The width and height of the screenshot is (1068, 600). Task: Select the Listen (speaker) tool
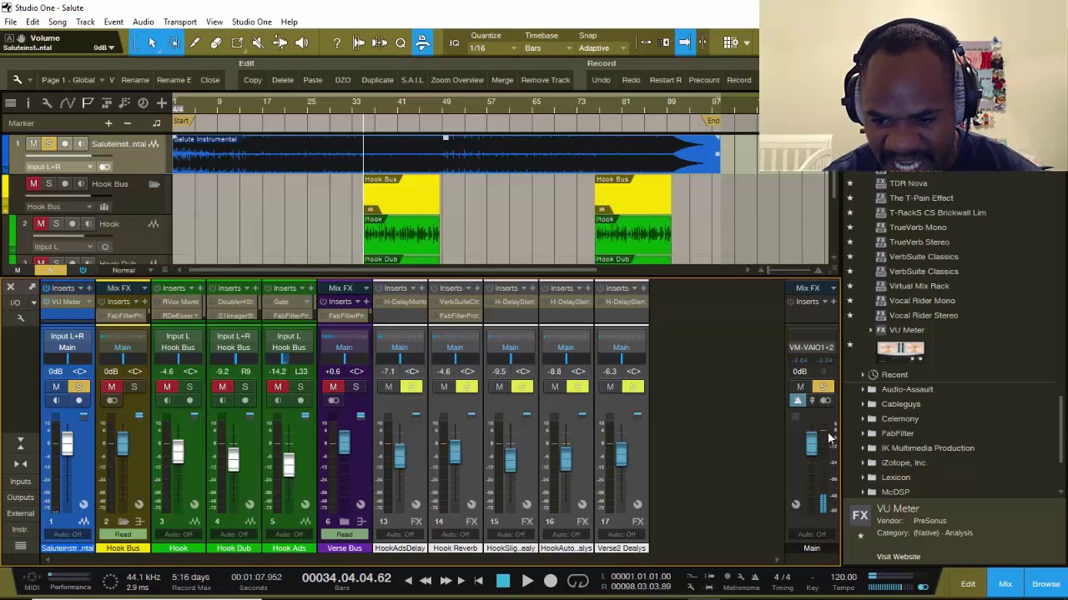[301, 42]
